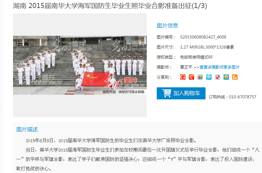The image size is (262, 173).
Task: Go to next photo with right arrow
Action: 141,66
